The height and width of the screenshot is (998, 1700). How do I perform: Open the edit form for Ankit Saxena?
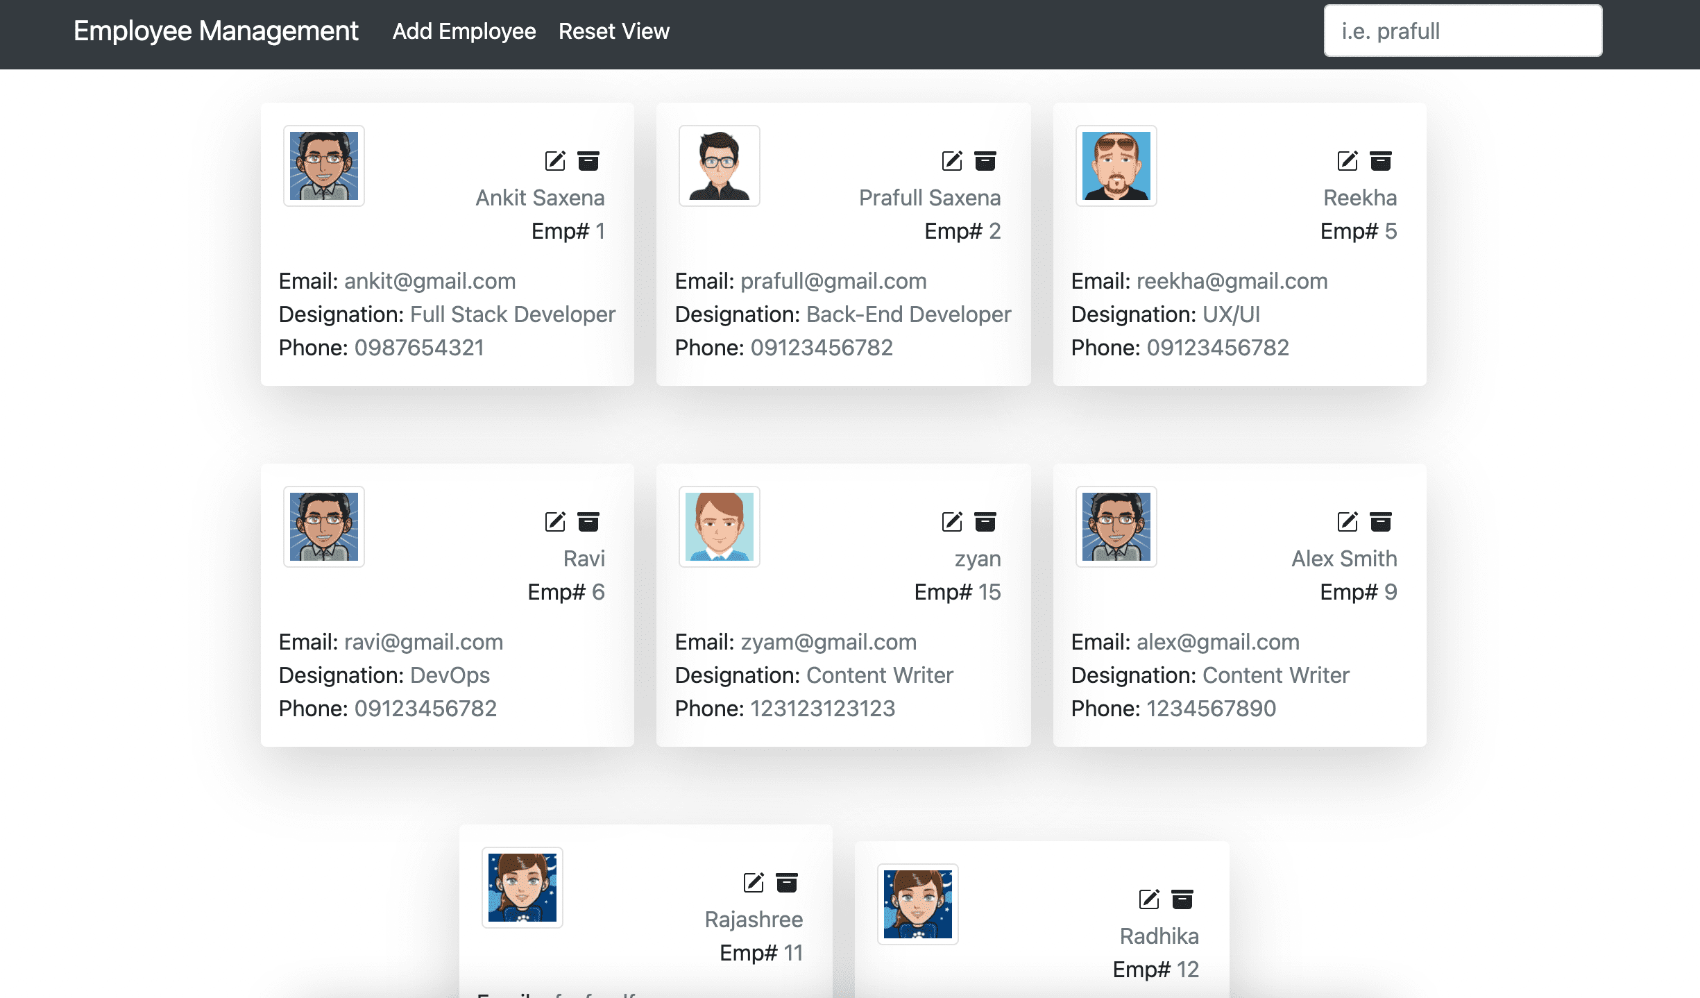coord(553,160)
